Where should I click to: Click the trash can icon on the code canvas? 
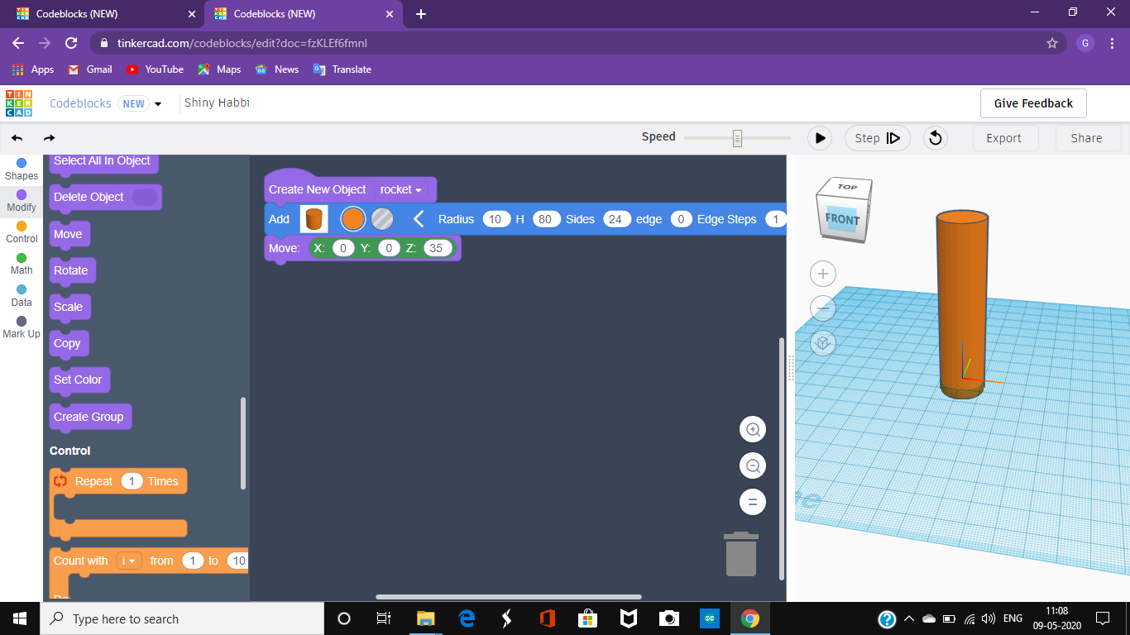741,552
